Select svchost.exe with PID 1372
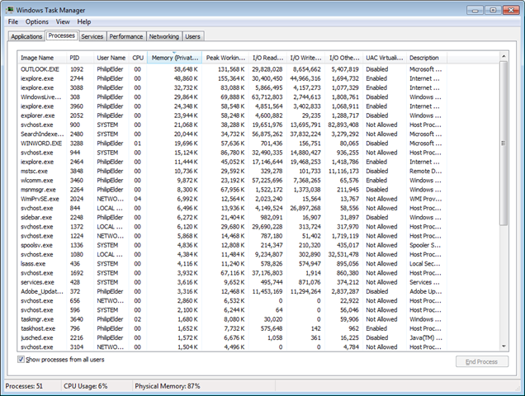Screen dimensions: 525x396 coord(231,227)
